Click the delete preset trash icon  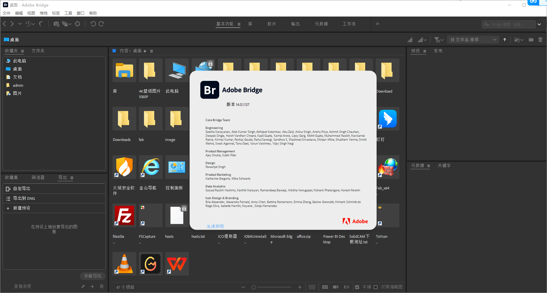(101, 287)
